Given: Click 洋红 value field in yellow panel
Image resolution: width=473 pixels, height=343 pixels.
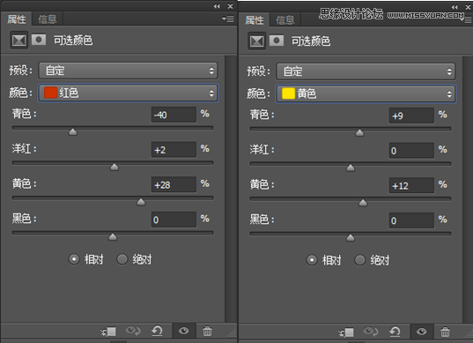Looking at the screenshot, I should coord(411,151).
